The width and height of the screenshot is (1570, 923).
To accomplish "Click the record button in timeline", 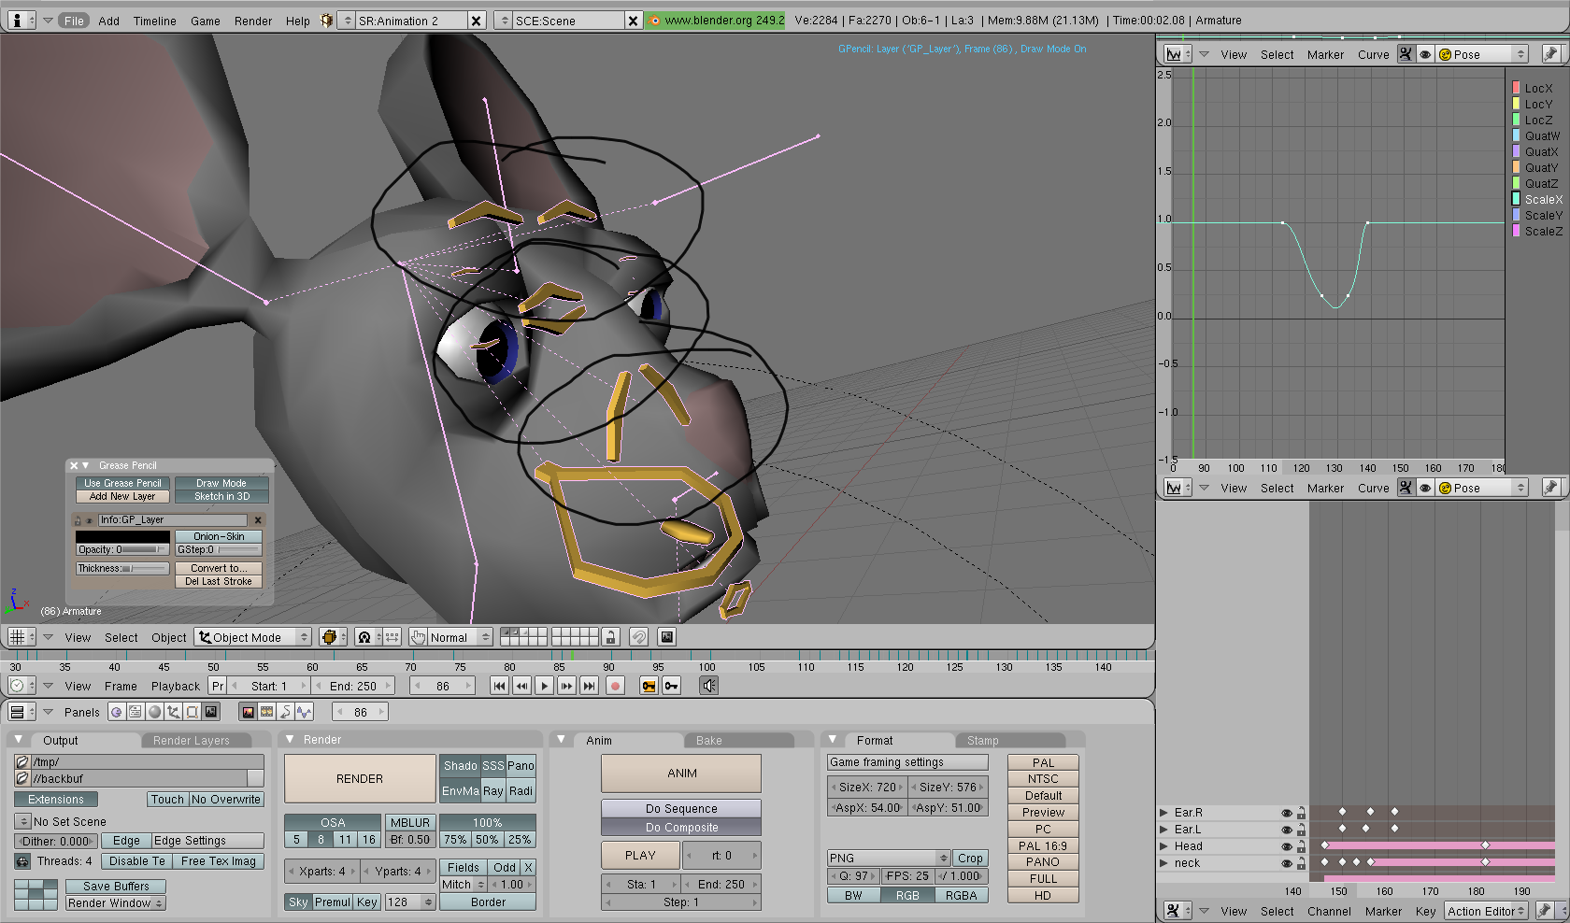I will pos(615,686).
